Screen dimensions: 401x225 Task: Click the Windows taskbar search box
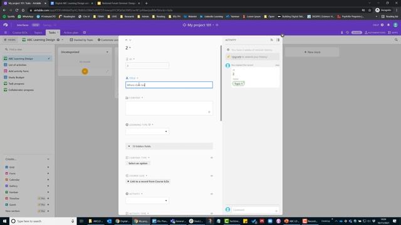(43, 221)
